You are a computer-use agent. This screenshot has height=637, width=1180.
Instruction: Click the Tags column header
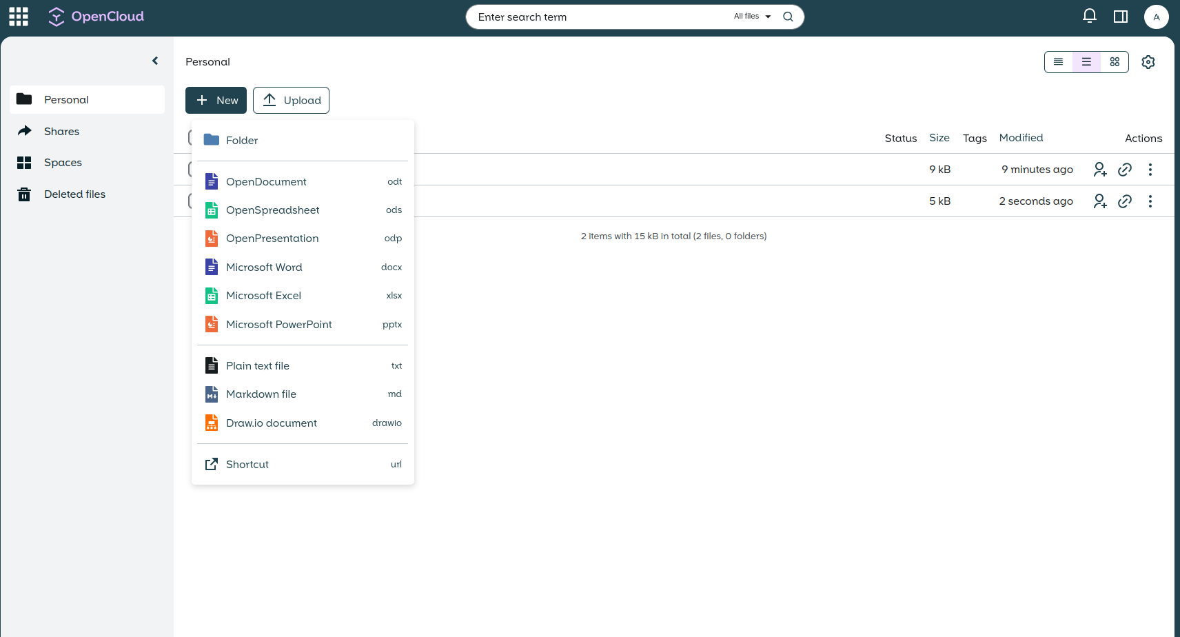pos(975,139)
